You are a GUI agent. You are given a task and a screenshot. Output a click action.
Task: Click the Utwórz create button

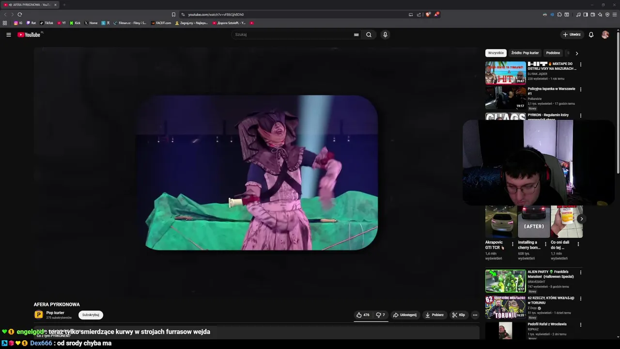pyautogui.click(x=572, y=34)
